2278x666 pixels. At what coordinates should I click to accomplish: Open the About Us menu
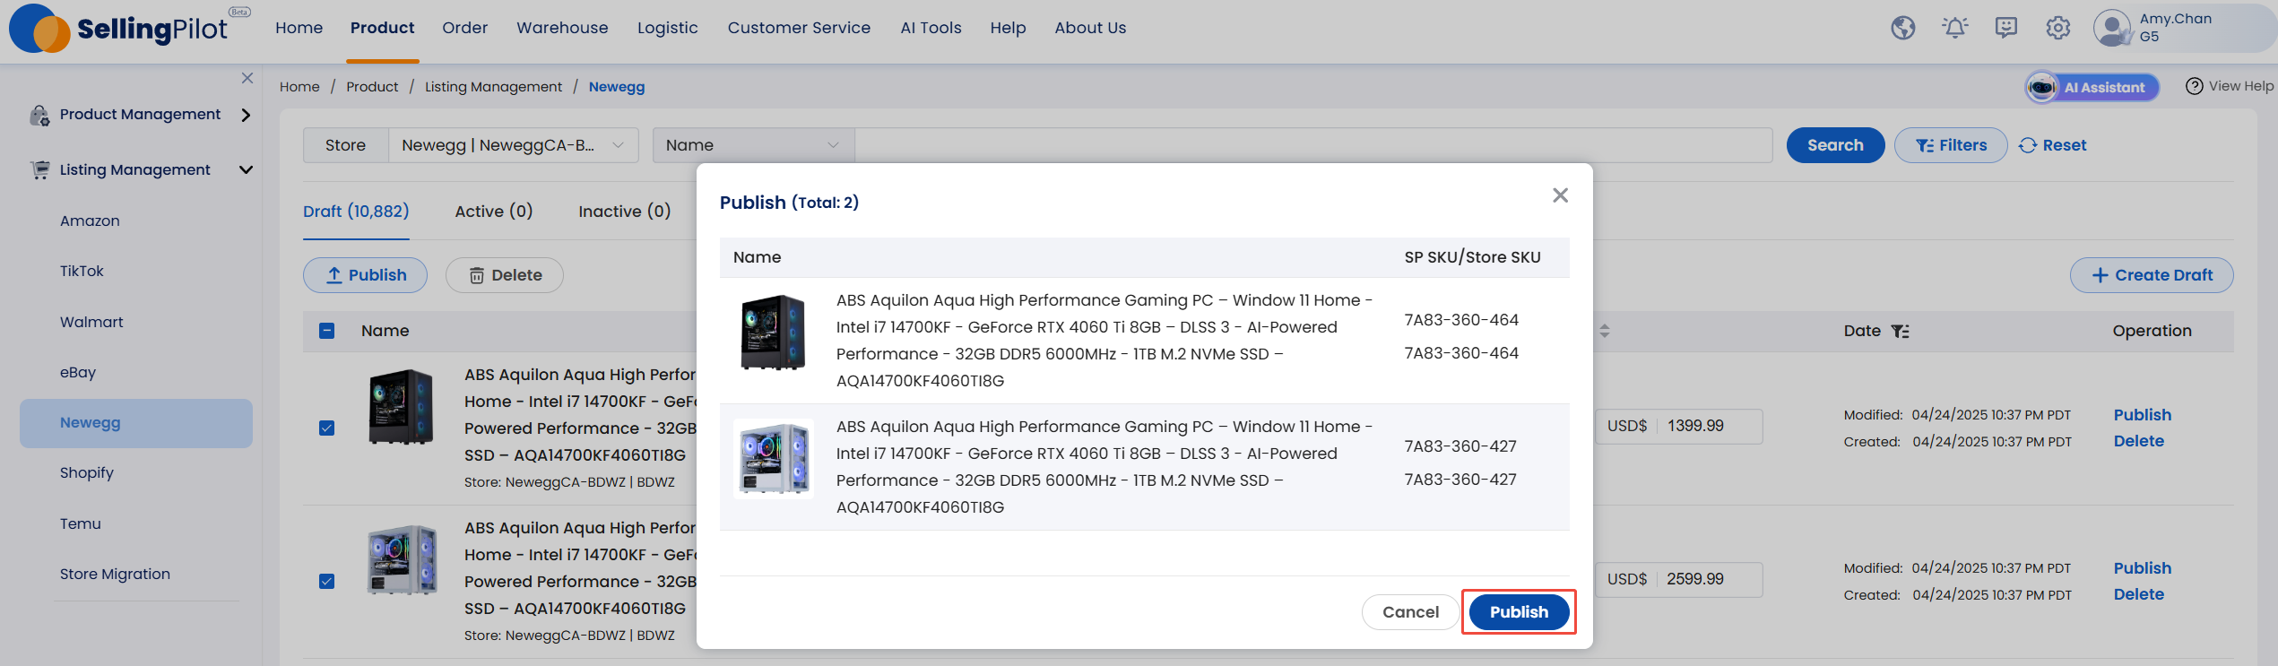coord(1090,28)
